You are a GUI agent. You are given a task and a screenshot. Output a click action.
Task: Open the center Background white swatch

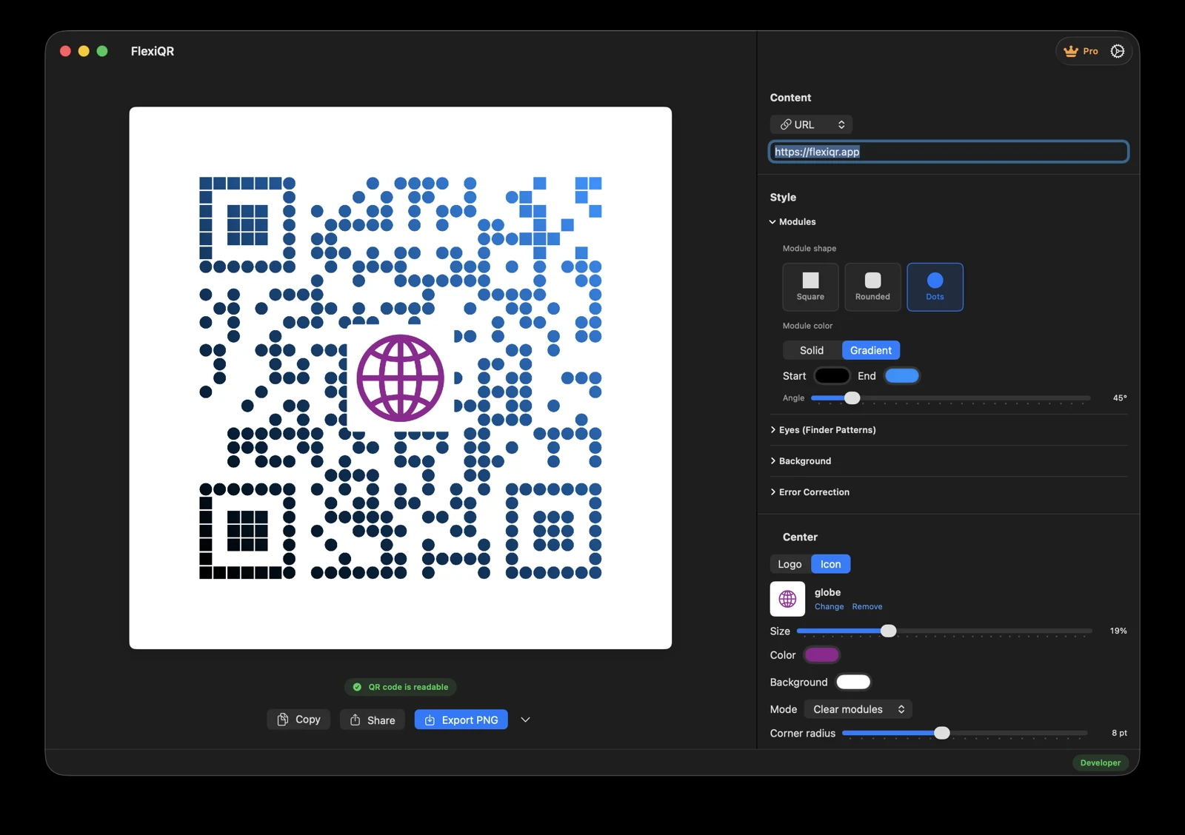point(853,682)
